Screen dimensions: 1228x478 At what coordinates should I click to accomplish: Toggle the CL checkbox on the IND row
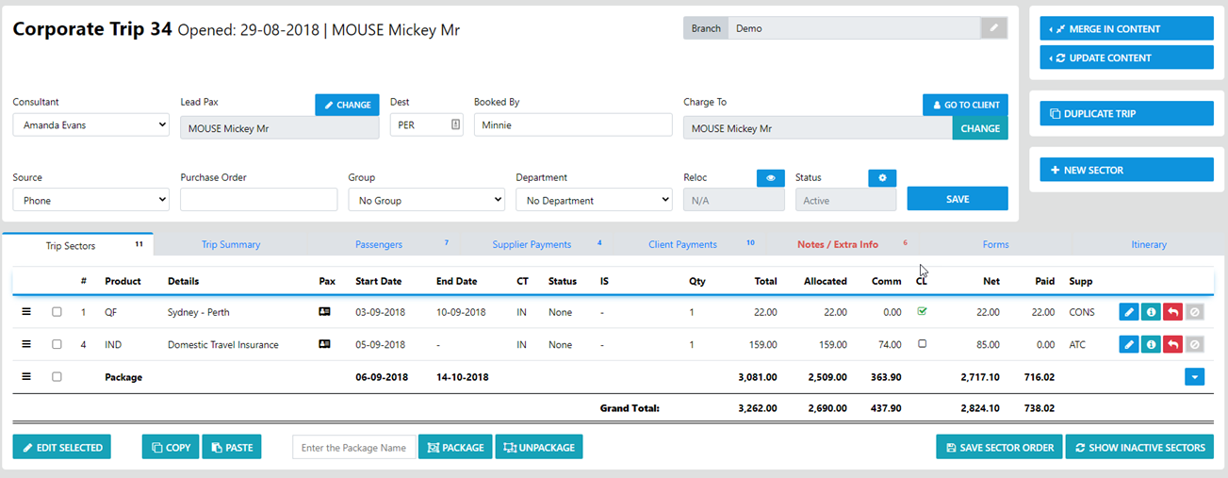(x=922, y=344)
